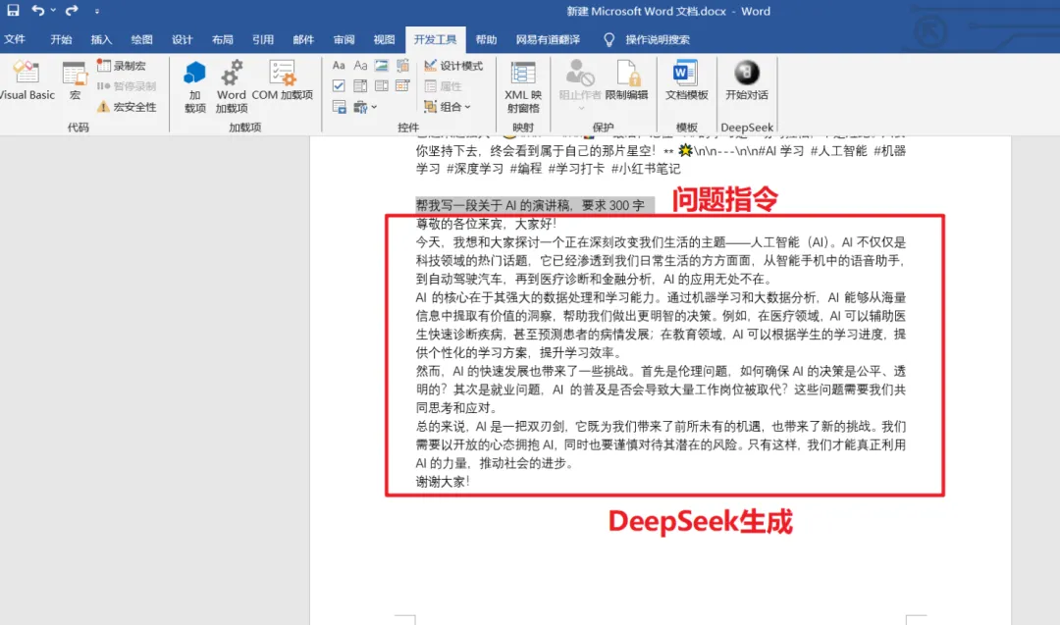
Task: Insert plain text content control Aa
Action: tap(360, 66)
